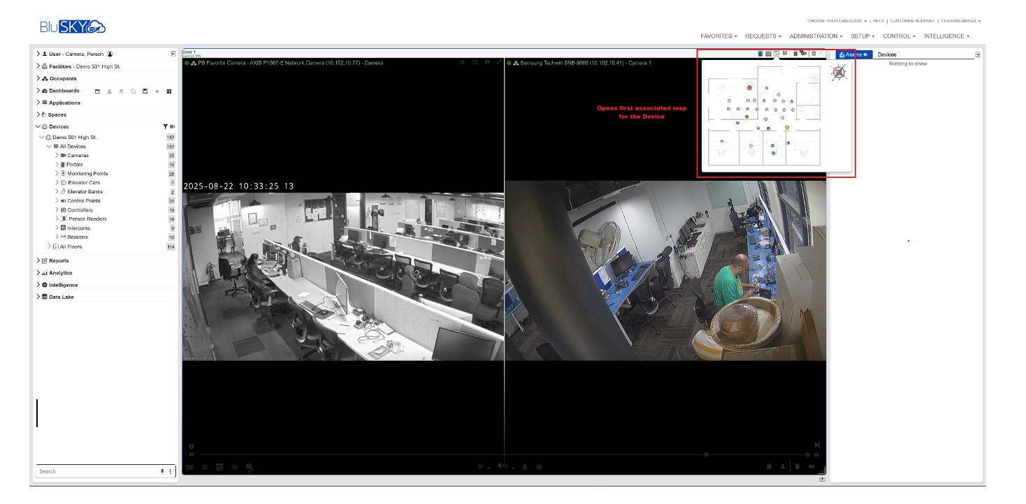Collapse the Devices section

pyautogui.click(x=38, y=127)
